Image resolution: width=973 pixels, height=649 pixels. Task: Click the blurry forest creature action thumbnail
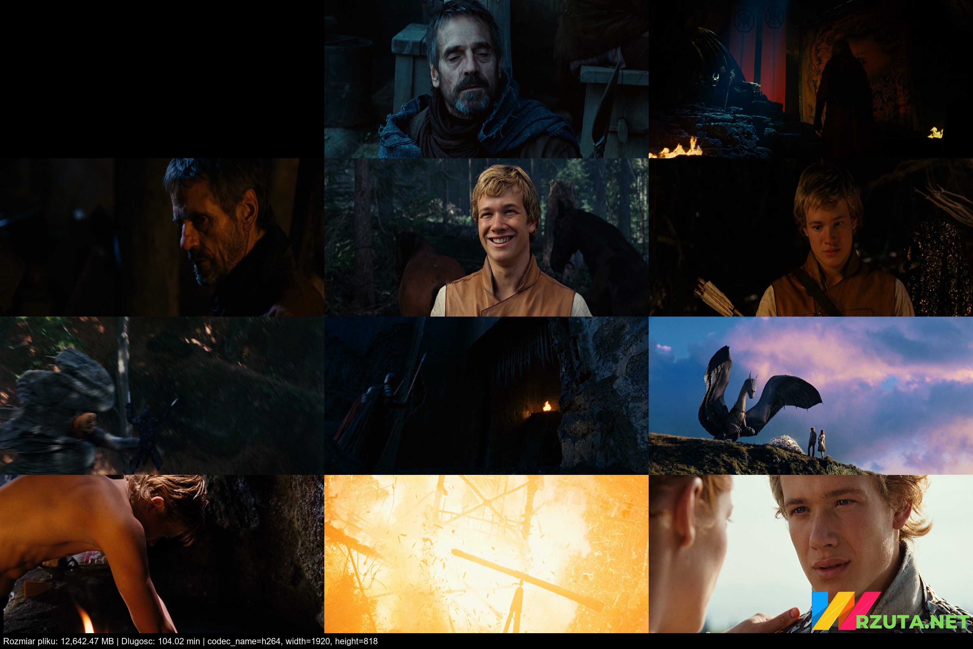[x=162, y=396]
